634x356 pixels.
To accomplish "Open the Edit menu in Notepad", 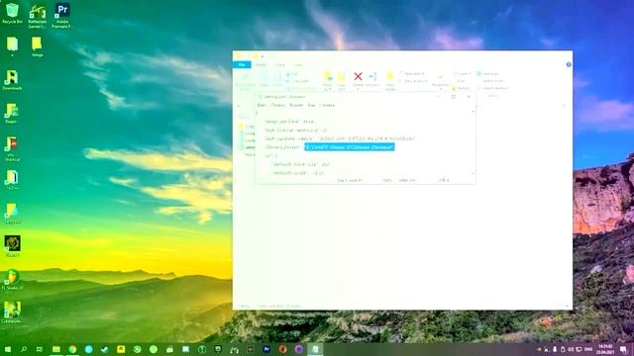I will tap(277, 105).
